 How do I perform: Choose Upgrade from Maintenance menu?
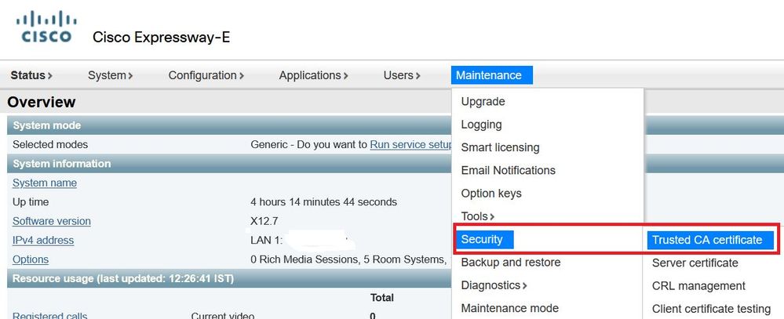483,101
